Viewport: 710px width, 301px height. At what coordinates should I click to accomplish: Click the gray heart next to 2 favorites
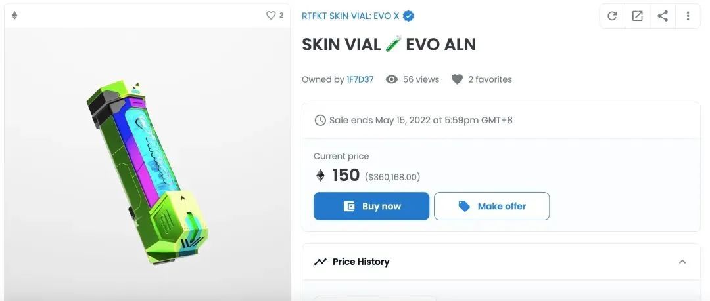(458, 79)
